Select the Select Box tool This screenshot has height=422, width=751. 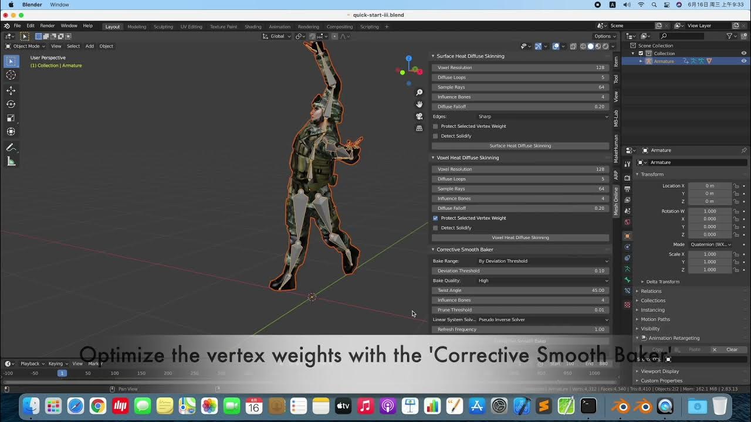click(11, 61)
